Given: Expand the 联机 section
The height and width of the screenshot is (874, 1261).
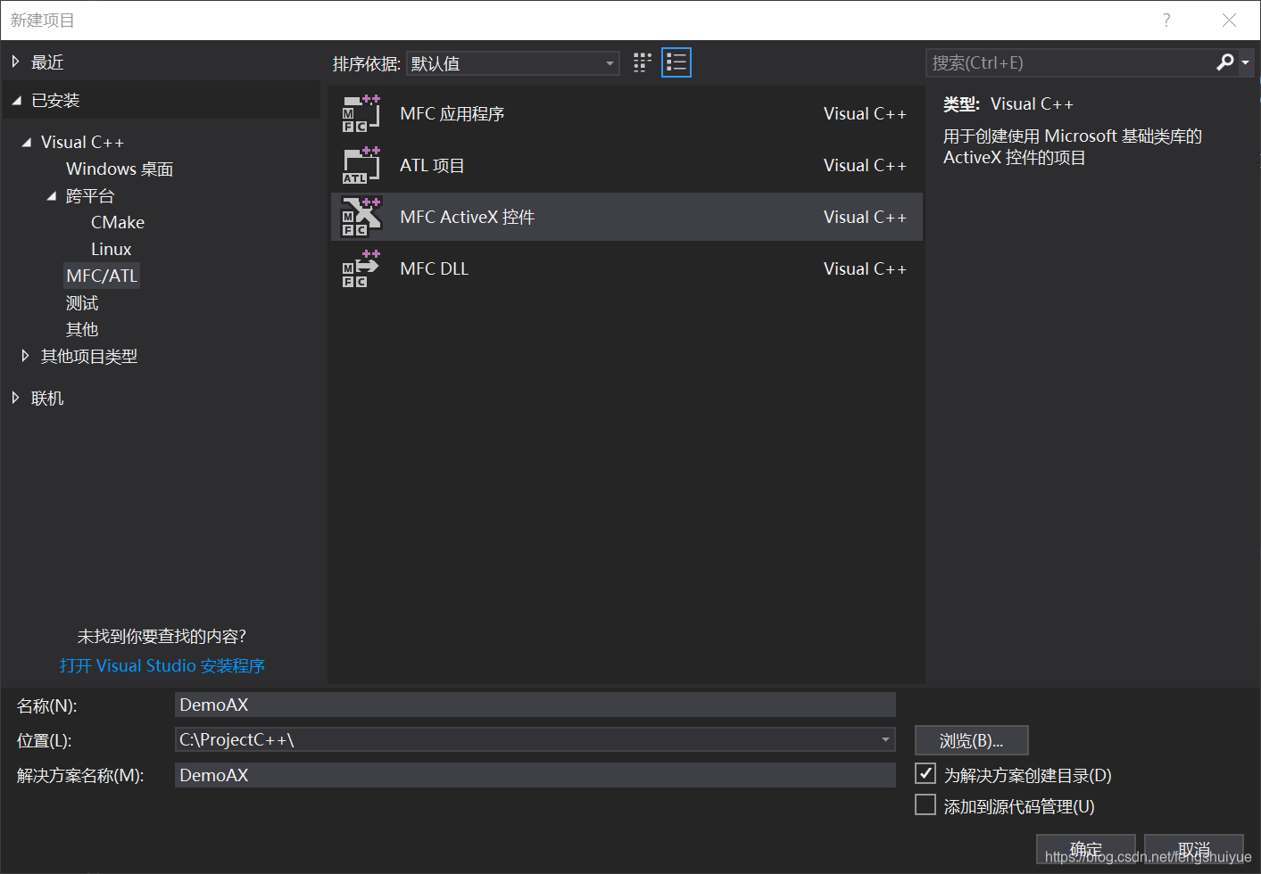Looking at the screenshot, I should pyautogui.click(x=15, y=398).
